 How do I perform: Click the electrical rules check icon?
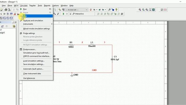(x=91, y=10)
